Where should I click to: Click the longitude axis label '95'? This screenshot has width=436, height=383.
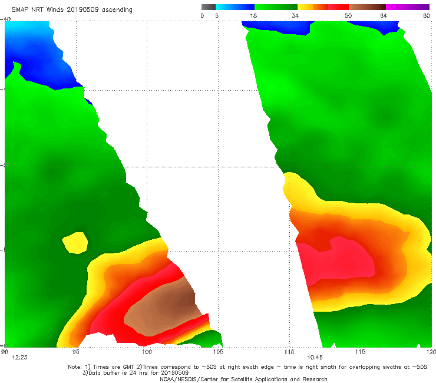point(75,352)
